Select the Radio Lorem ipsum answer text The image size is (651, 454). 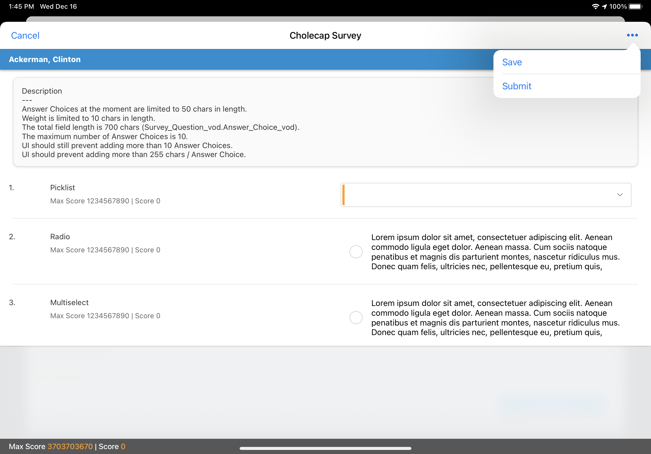coord(495,251)
